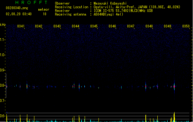Click time marker 0348
Screen dimensions: 193x122
tap(149, 26)
